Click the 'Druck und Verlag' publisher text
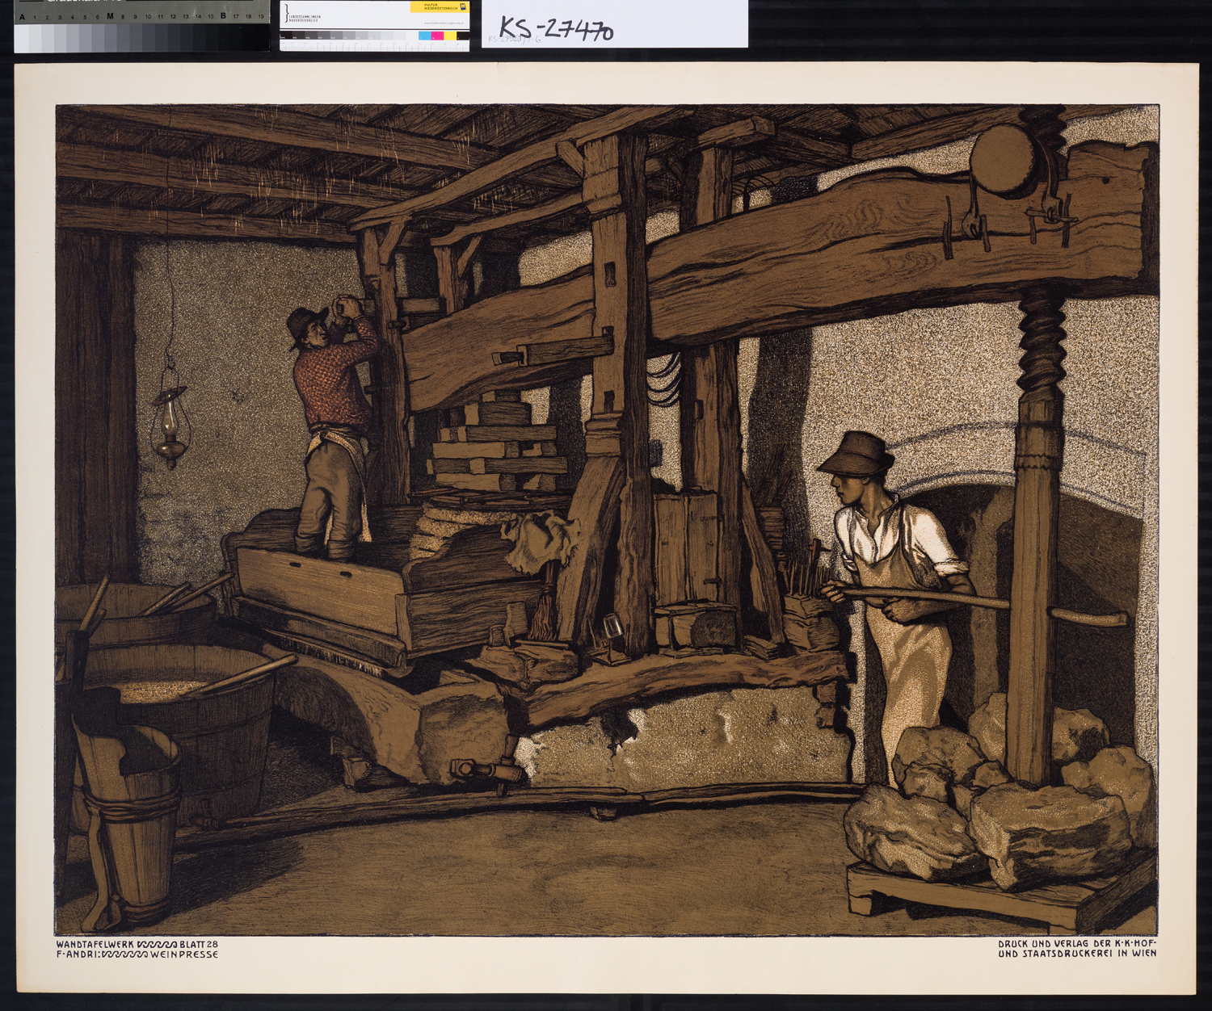Screen dimensions: 1212x1011 click(x=1076, y=948)
